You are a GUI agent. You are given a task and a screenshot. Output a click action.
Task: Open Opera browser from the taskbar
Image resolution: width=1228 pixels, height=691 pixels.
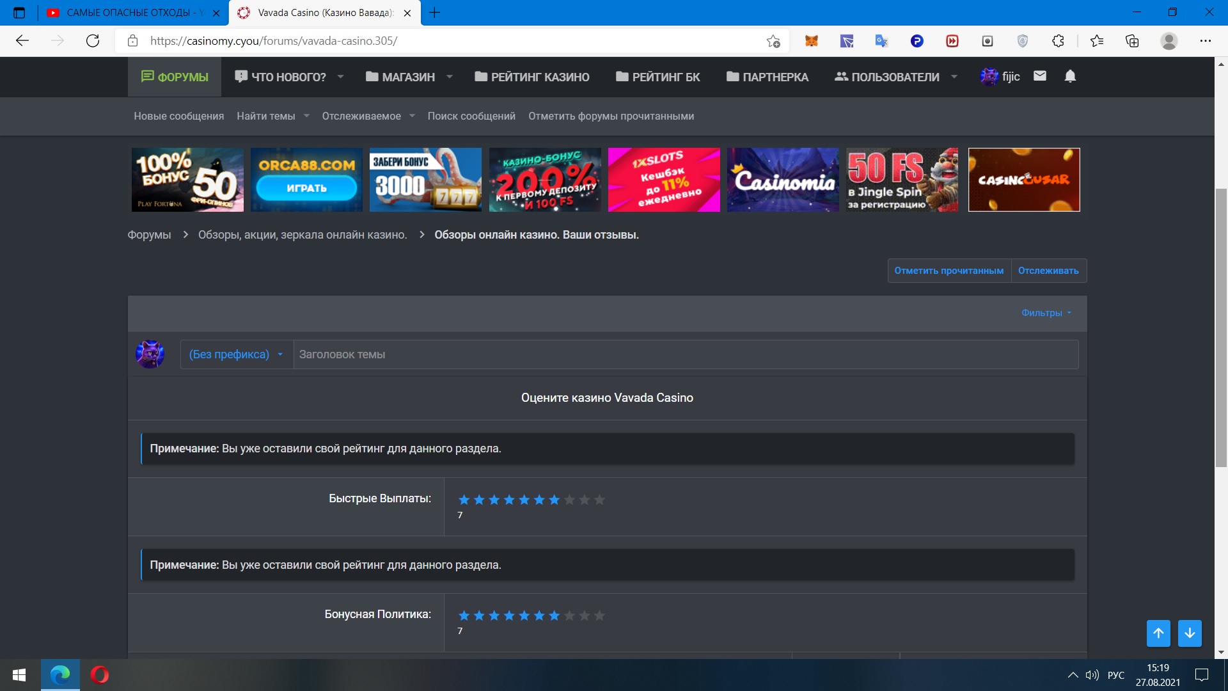[x=100, y=675]
